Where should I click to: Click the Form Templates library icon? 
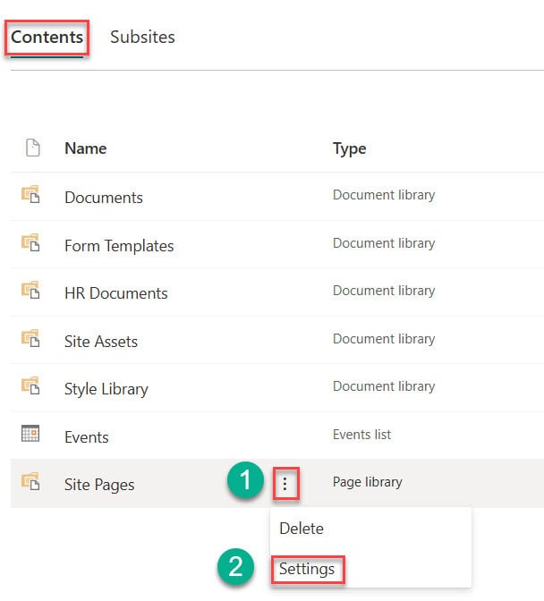tap(30, 242)
